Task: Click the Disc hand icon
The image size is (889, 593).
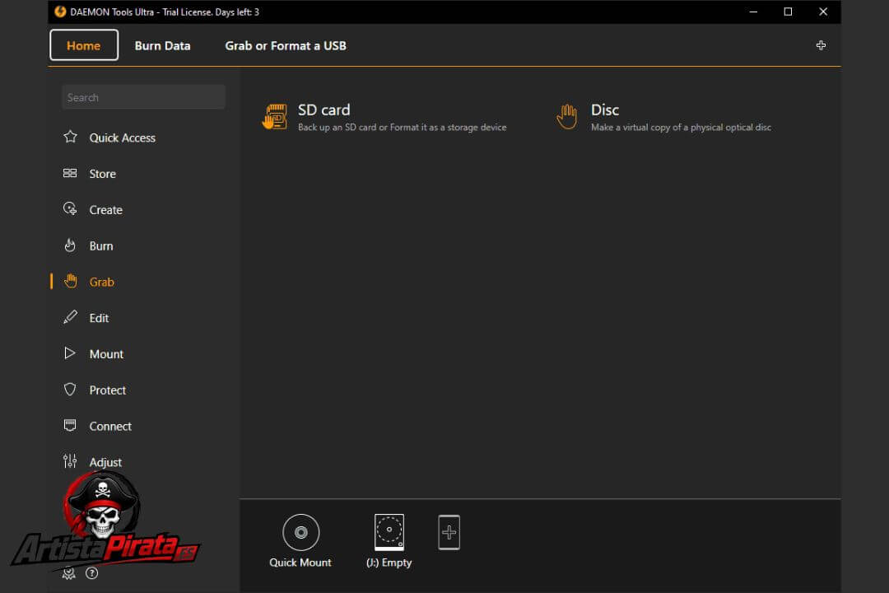Action: pyautogui.click(x=566, y=116)
